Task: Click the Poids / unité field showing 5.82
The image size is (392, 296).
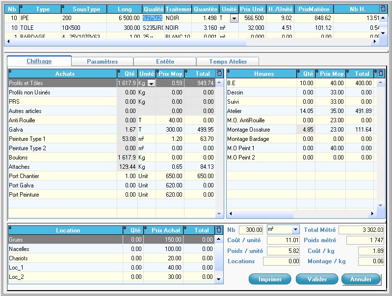Action: [x=283, y=250]
